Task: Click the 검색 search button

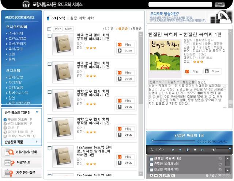Action: tap(220, 4)
